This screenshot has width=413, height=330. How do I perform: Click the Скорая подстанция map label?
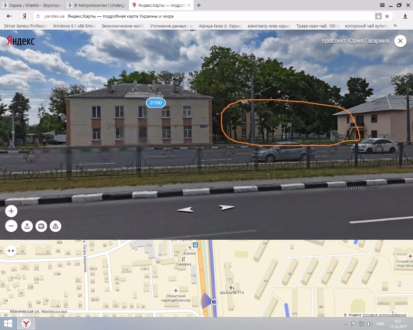(404, 263)
